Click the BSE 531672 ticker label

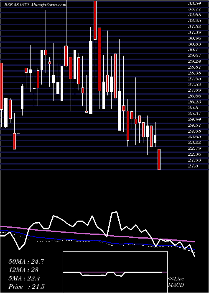pos(17,5)
